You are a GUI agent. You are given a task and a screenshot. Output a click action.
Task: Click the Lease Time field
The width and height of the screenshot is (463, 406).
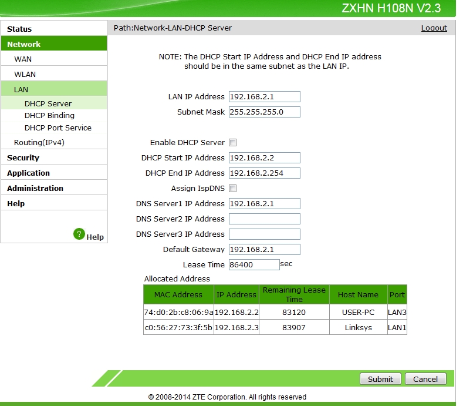[x=254, y=264]
